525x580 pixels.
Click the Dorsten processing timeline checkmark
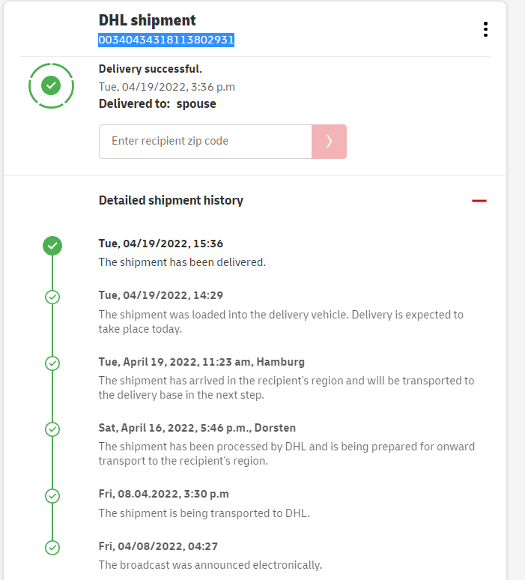coord(52,429)
